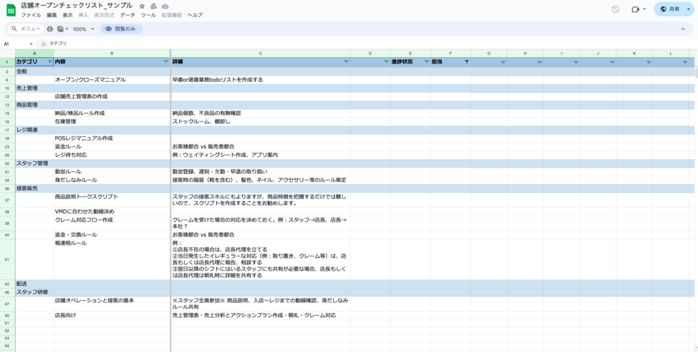Viewport: 698px width, 352px height.
Task: Open the cell name box dropdown arrow
Action: pos(31,44)
